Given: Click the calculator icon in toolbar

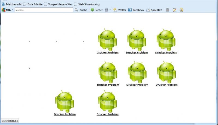Looking at the screenshot, I should click(x=168, y=10).
